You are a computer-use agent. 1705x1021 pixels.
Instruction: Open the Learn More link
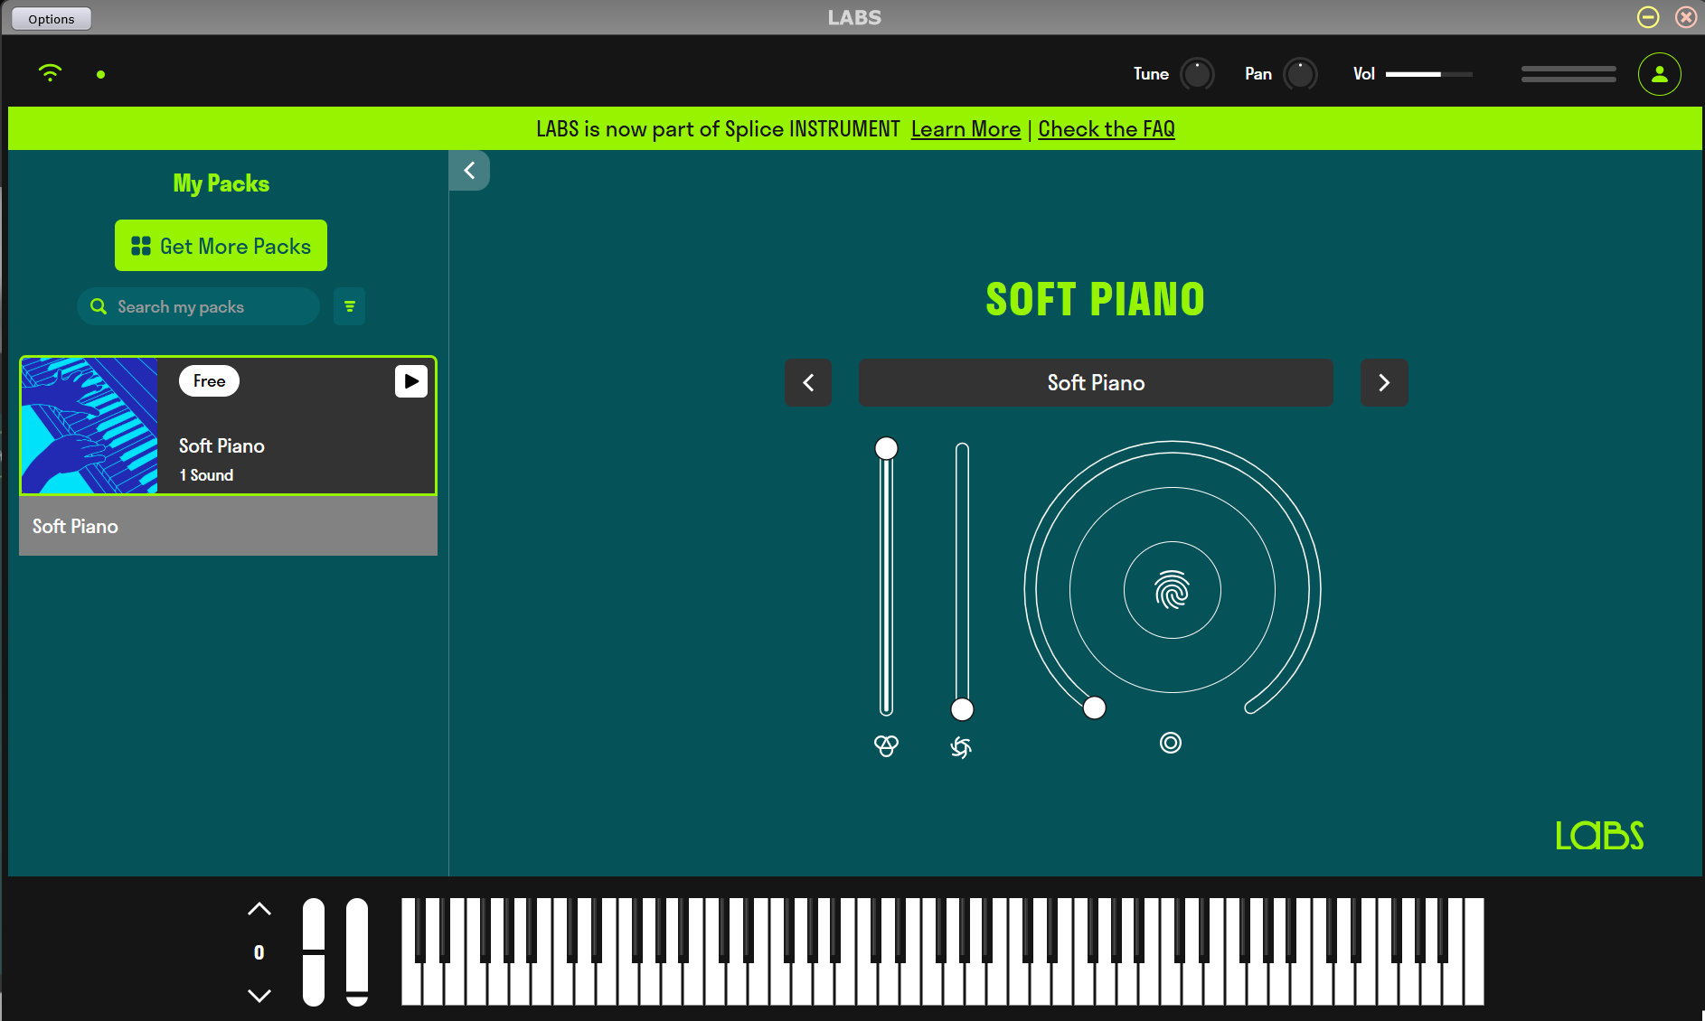click(x=966, y=128)
